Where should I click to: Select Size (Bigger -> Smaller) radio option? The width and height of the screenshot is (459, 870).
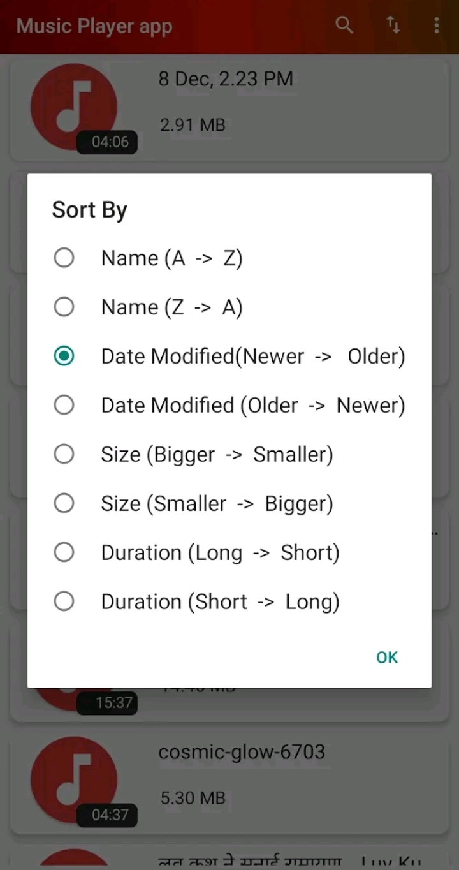pos(64,455)
